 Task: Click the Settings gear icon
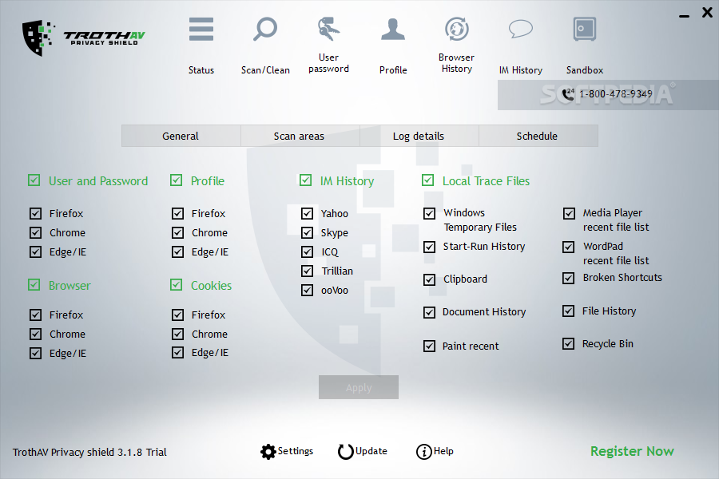tap(268, 452)
